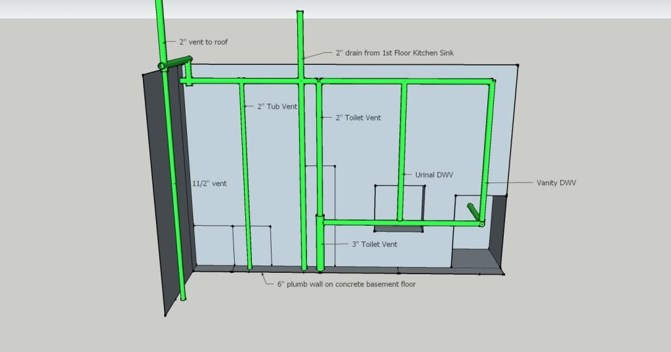Screen dimensions: 671x352
Task: Select the '2" vent to roof' label
Action: (203, 42)
